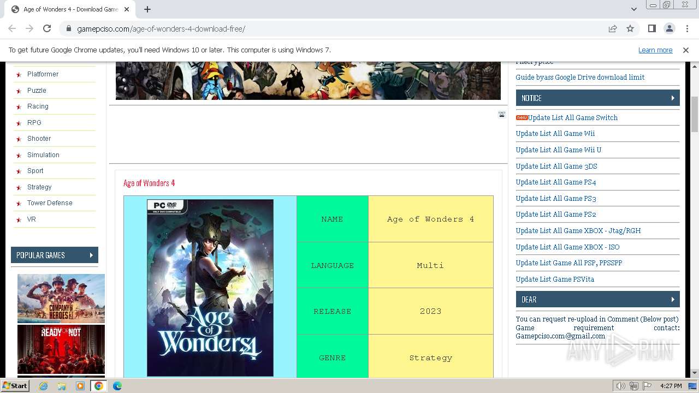
Task: Click the page vertical scrollbar thumb
Action: tap(695, 114)
